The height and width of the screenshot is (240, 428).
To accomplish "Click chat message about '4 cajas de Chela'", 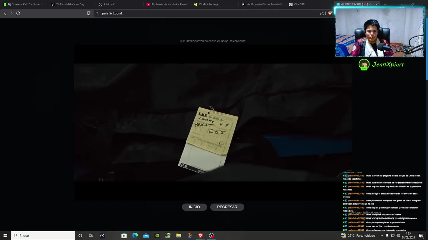I will click(x=382, y=177).
